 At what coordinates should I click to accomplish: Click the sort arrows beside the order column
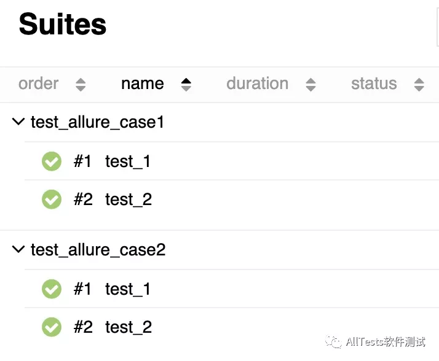[x=81, y=85]
